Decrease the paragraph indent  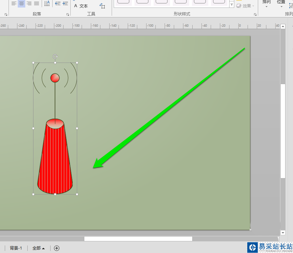(x=58, y=3)
